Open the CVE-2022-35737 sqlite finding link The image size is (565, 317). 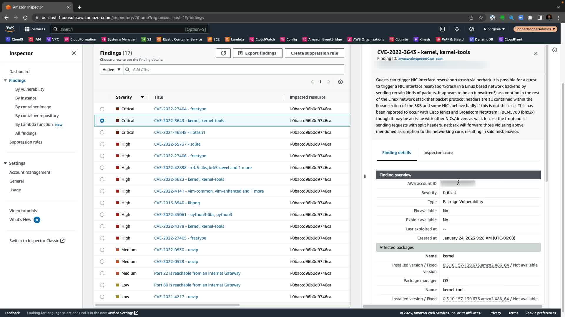pyautogui.click(x=177, y=144)
